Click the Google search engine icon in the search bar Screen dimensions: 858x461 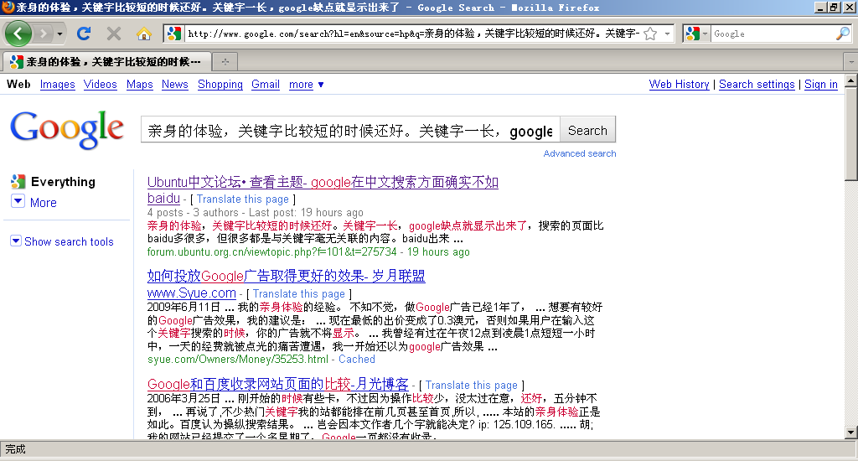693,34
